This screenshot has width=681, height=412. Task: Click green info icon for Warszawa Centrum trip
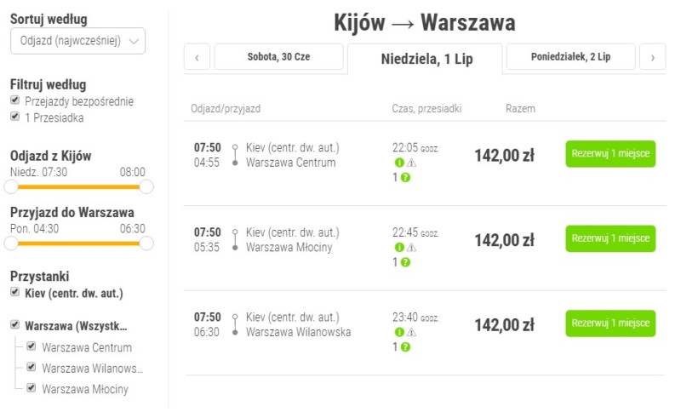coord(399,163)
